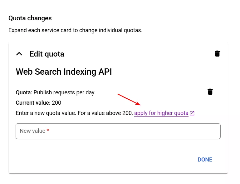The width and height of the screenshot is (240, 184).
Task: Remove the Publish requests per day quota
Action: click(210, 92)
